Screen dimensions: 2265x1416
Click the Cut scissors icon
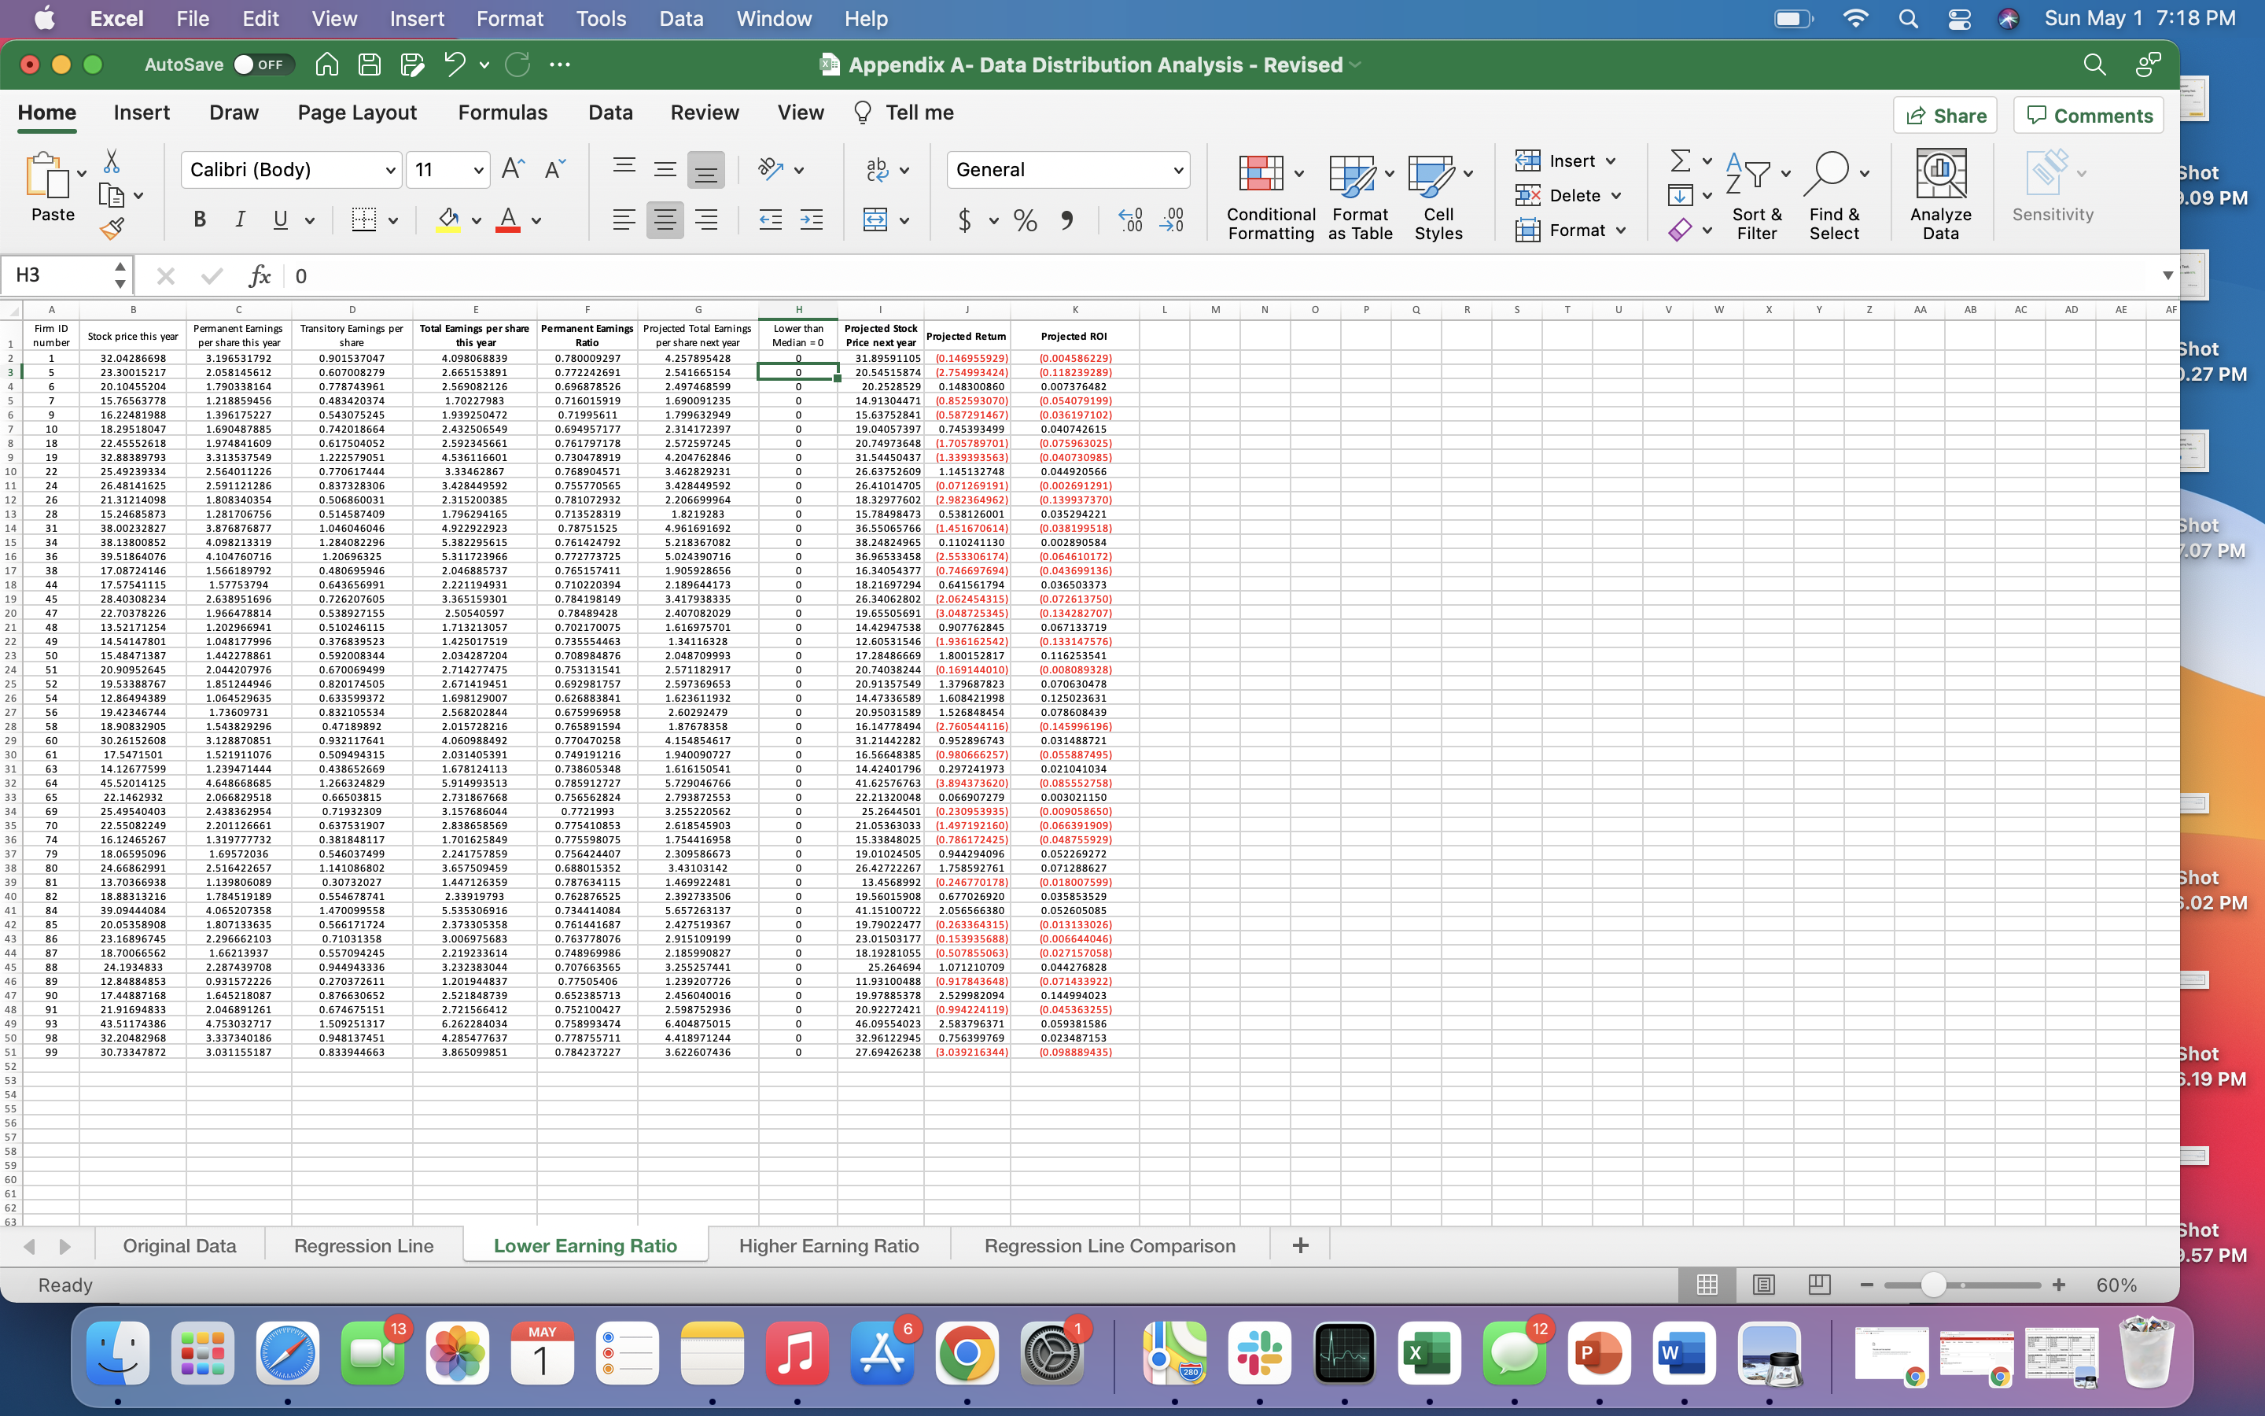[x=112, y=162]
